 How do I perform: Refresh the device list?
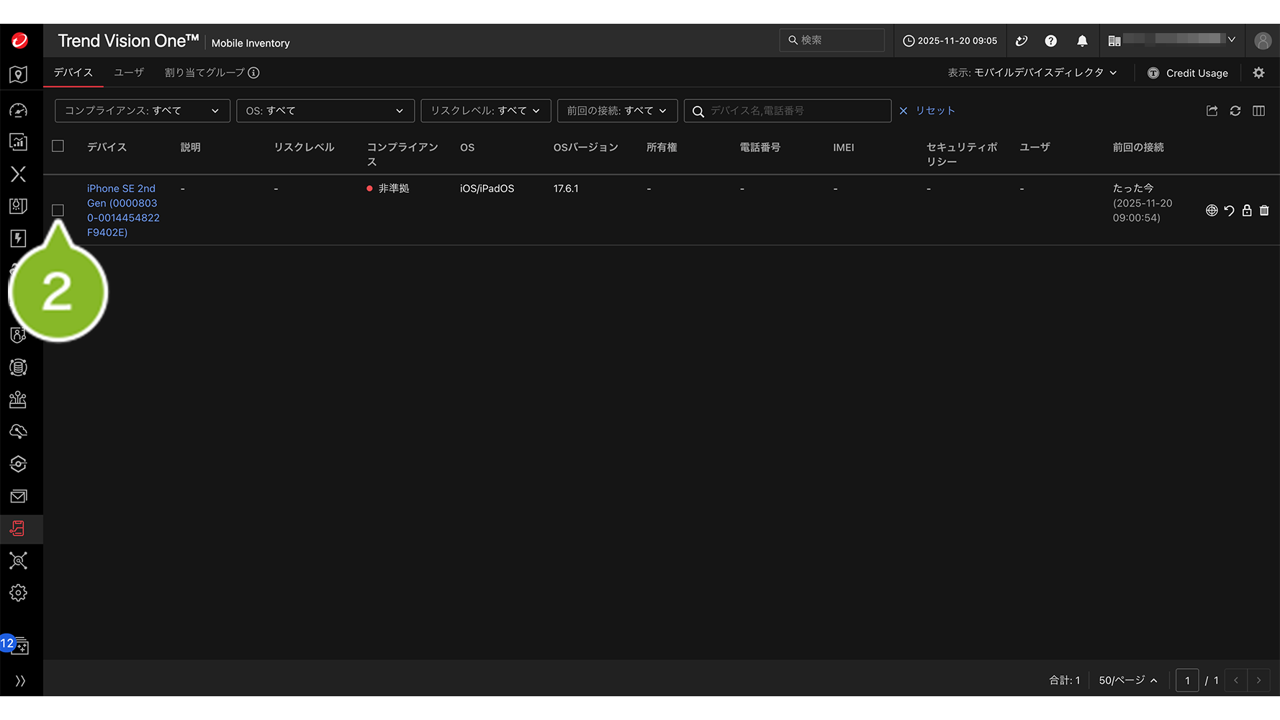(1235, 111)
